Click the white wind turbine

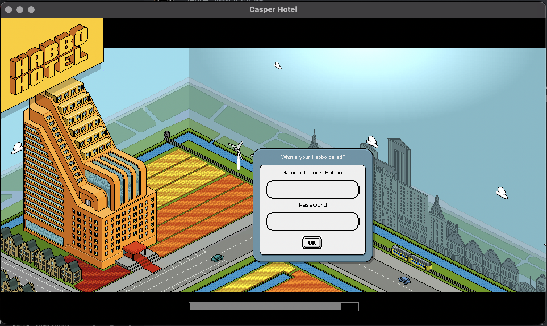point(238,155)
